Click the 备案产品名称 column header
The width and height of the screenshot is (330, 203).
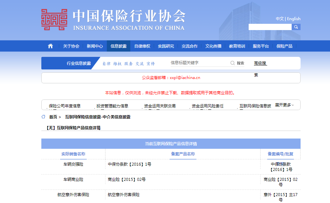183,154
